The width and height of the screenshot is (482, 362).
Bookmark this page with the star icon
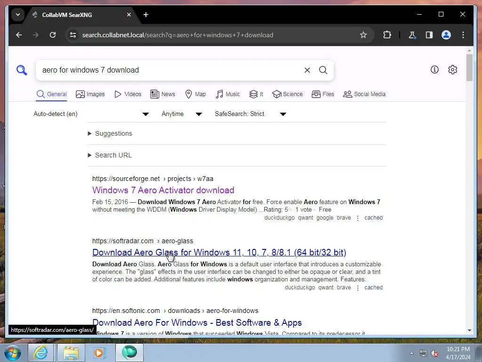[x=363, y=35]
